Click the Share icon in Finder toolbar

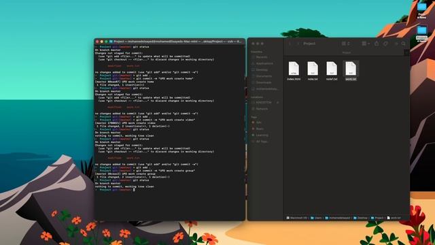[x=377, y=44]
